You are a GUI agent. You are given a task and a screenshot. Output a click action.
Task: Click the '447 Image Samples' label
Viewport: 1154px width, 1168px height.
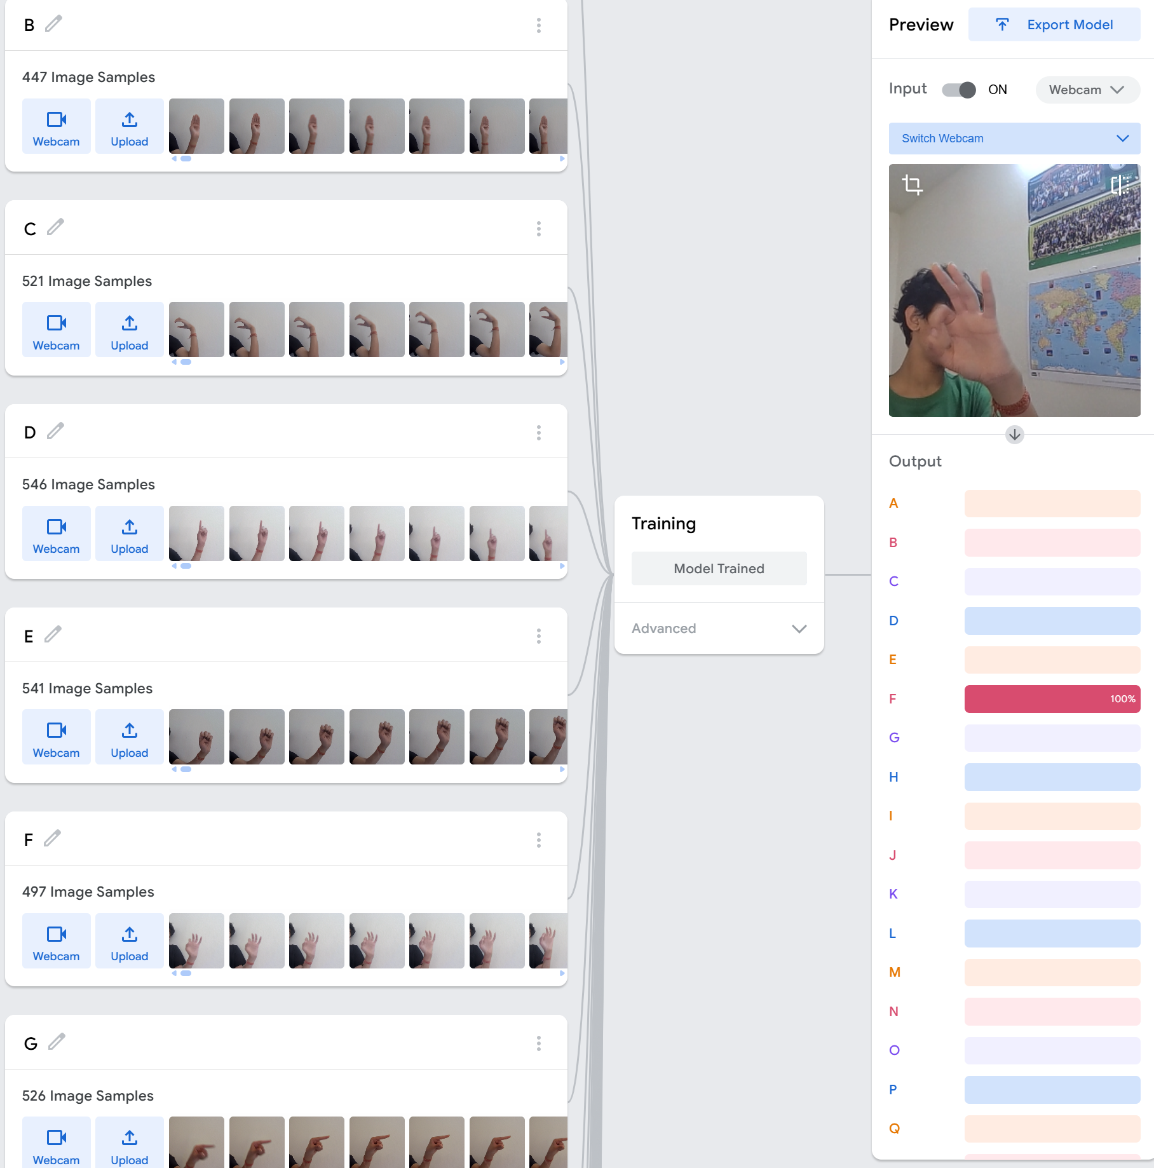(89, 77)
